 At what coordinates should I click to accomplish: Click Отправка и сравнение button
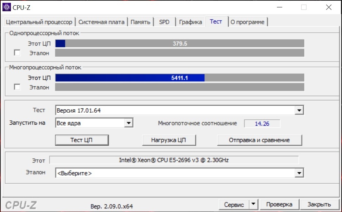coord(260,140)
